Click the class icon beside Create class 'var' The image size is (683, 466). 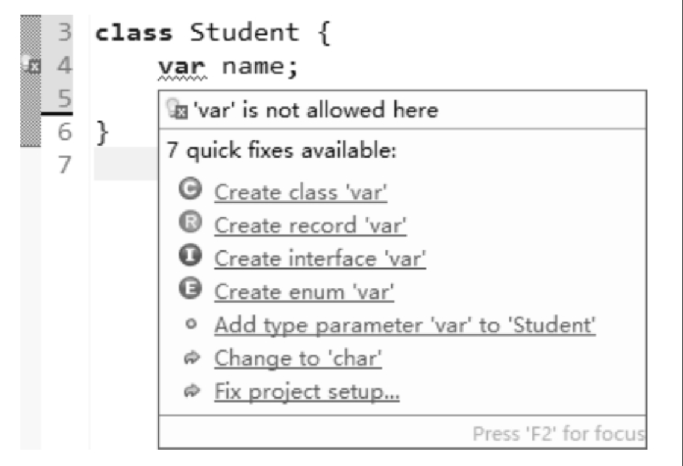(x=191, y=189)
